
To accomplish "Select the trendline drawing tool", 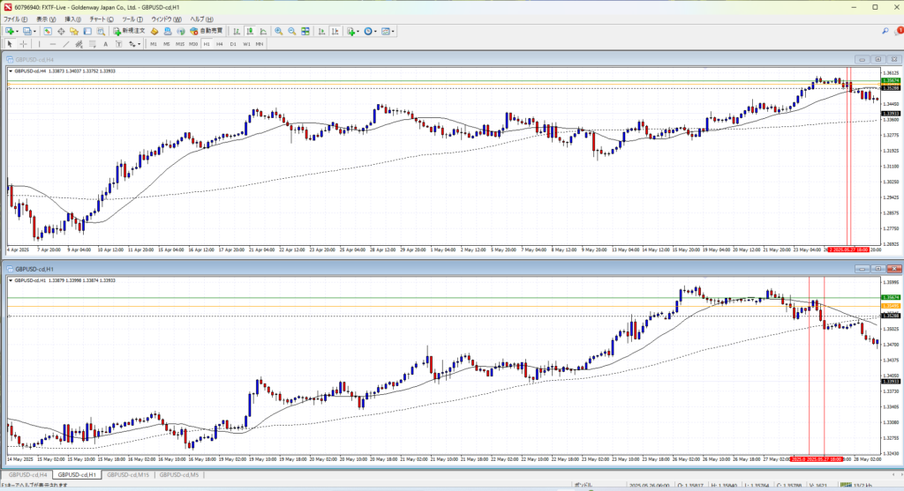I will click(x=65, y=43).
